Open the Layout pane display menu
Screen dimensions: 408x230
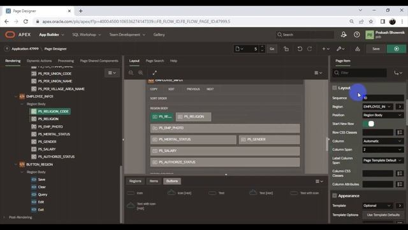click(318, 73)
